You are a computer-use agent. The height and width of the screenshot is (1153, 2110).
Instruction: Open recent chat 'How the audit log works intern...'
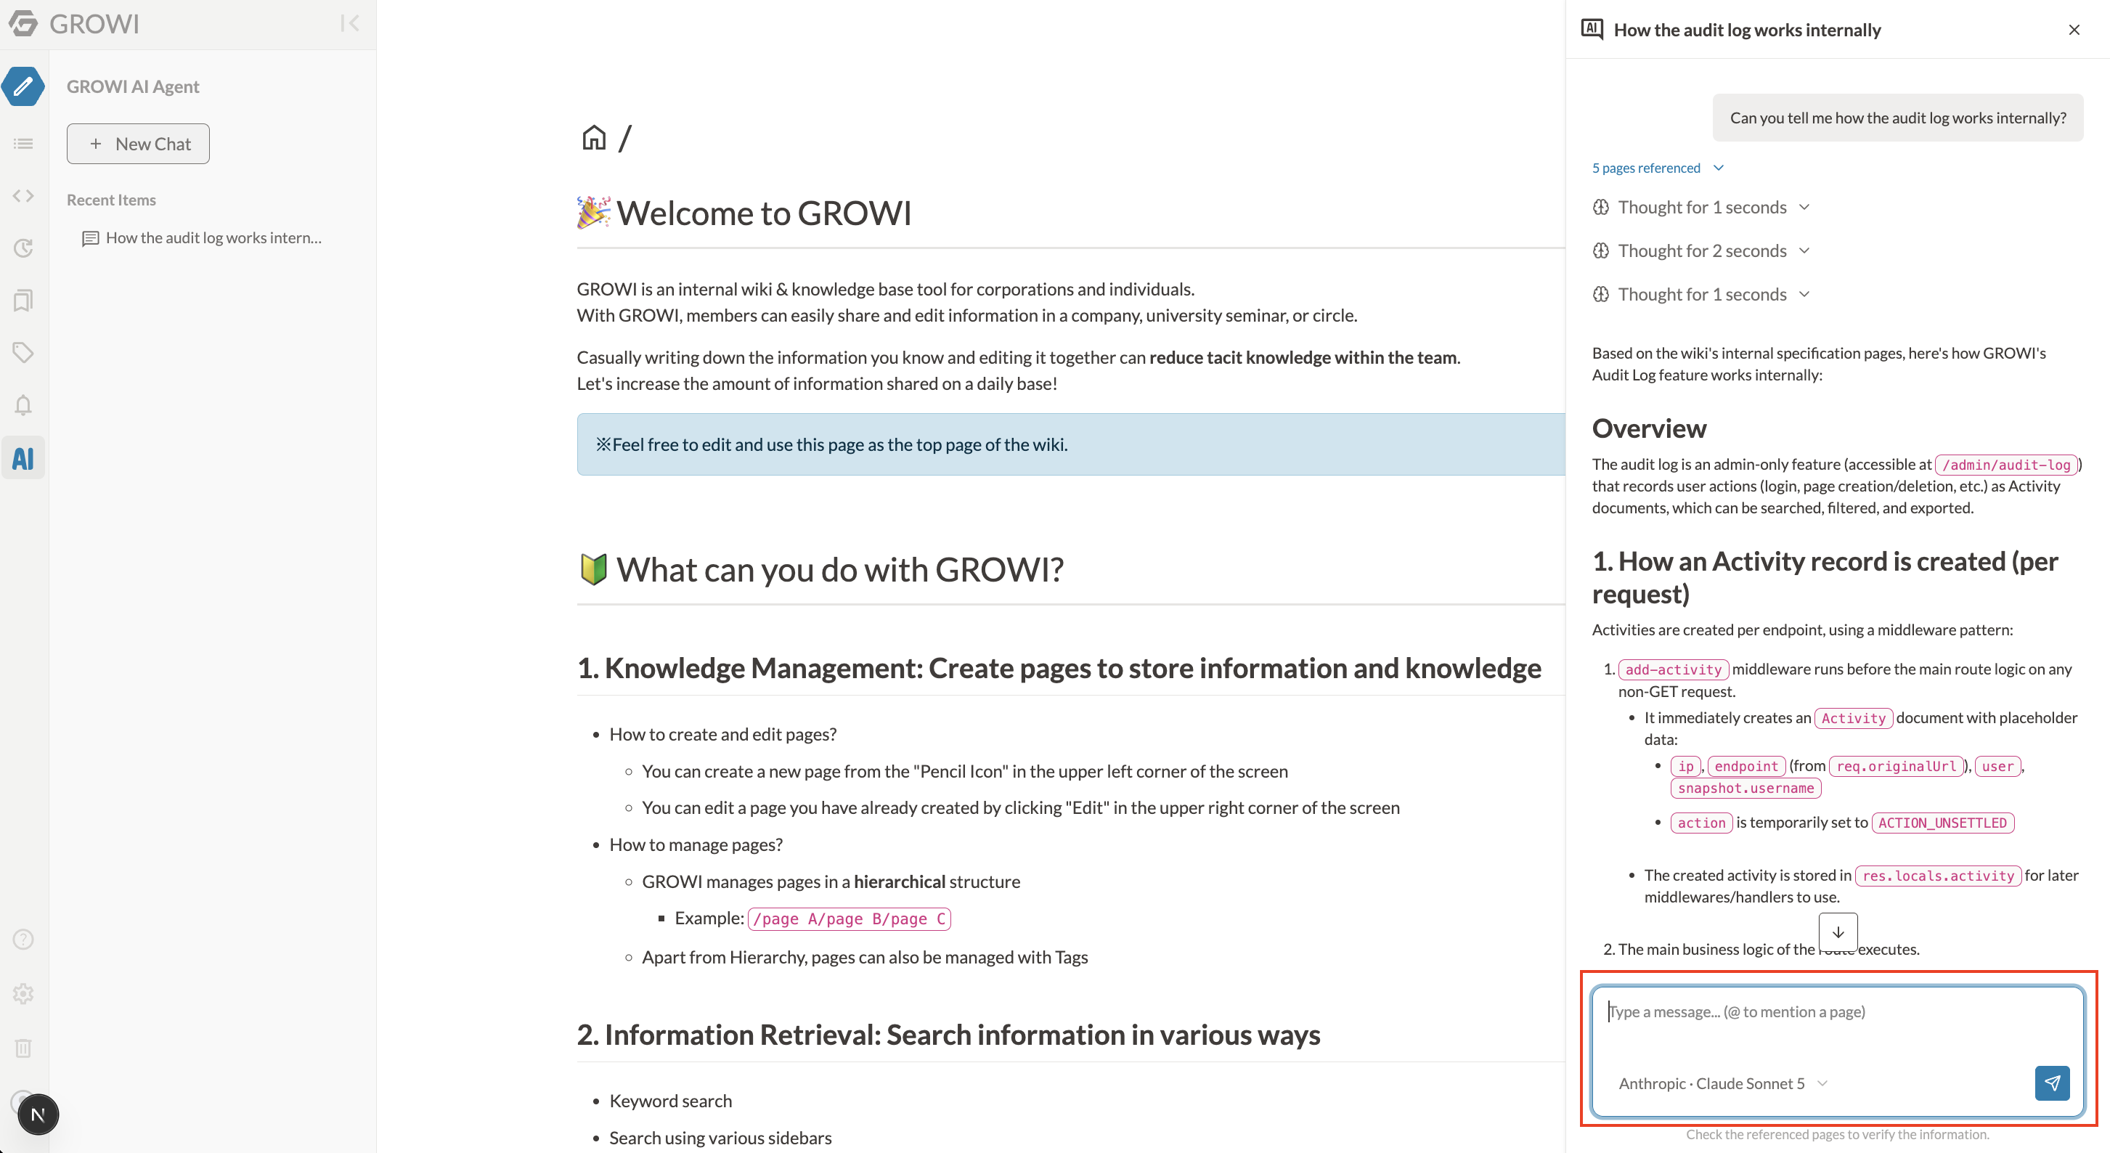[203, 237]
